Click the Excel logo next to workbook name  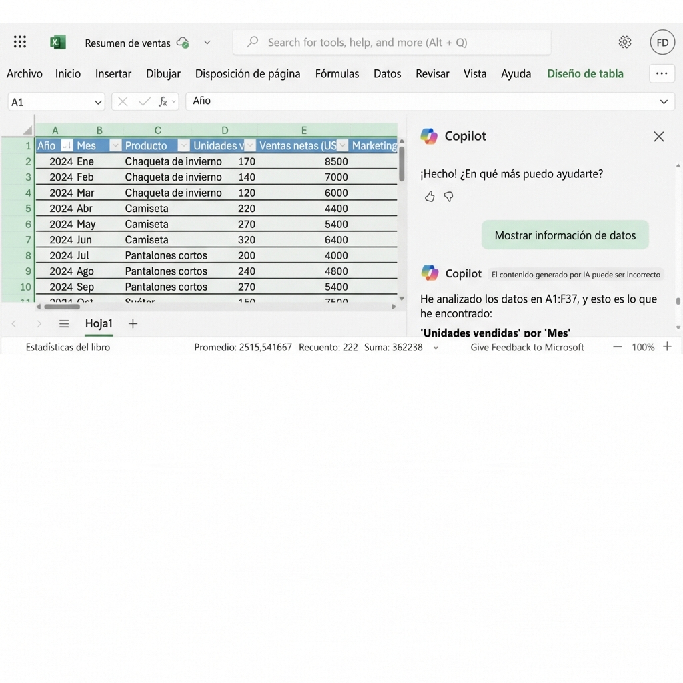[57, 41]
